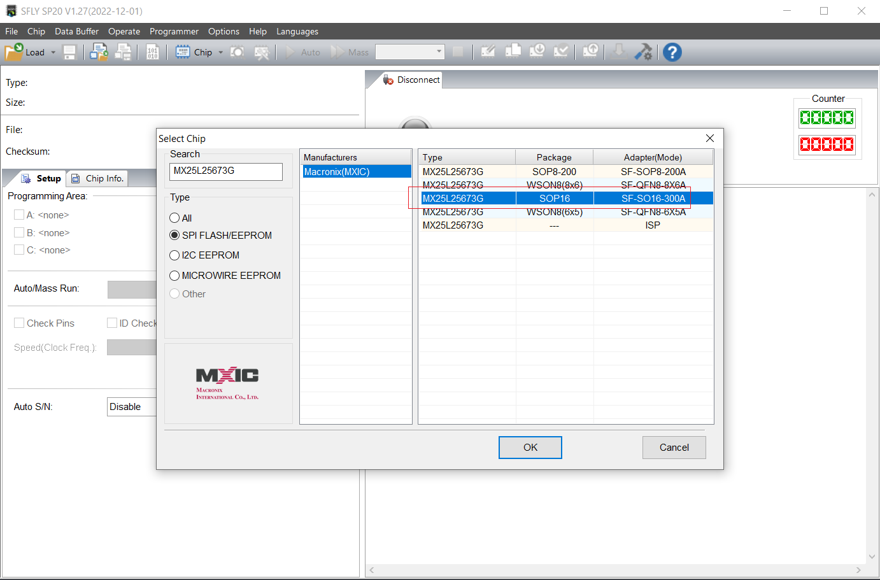880x580 pixels.
Task: Expand the Load button dropdown arrow
Action: pyautogui.click(x=53, y=52)
